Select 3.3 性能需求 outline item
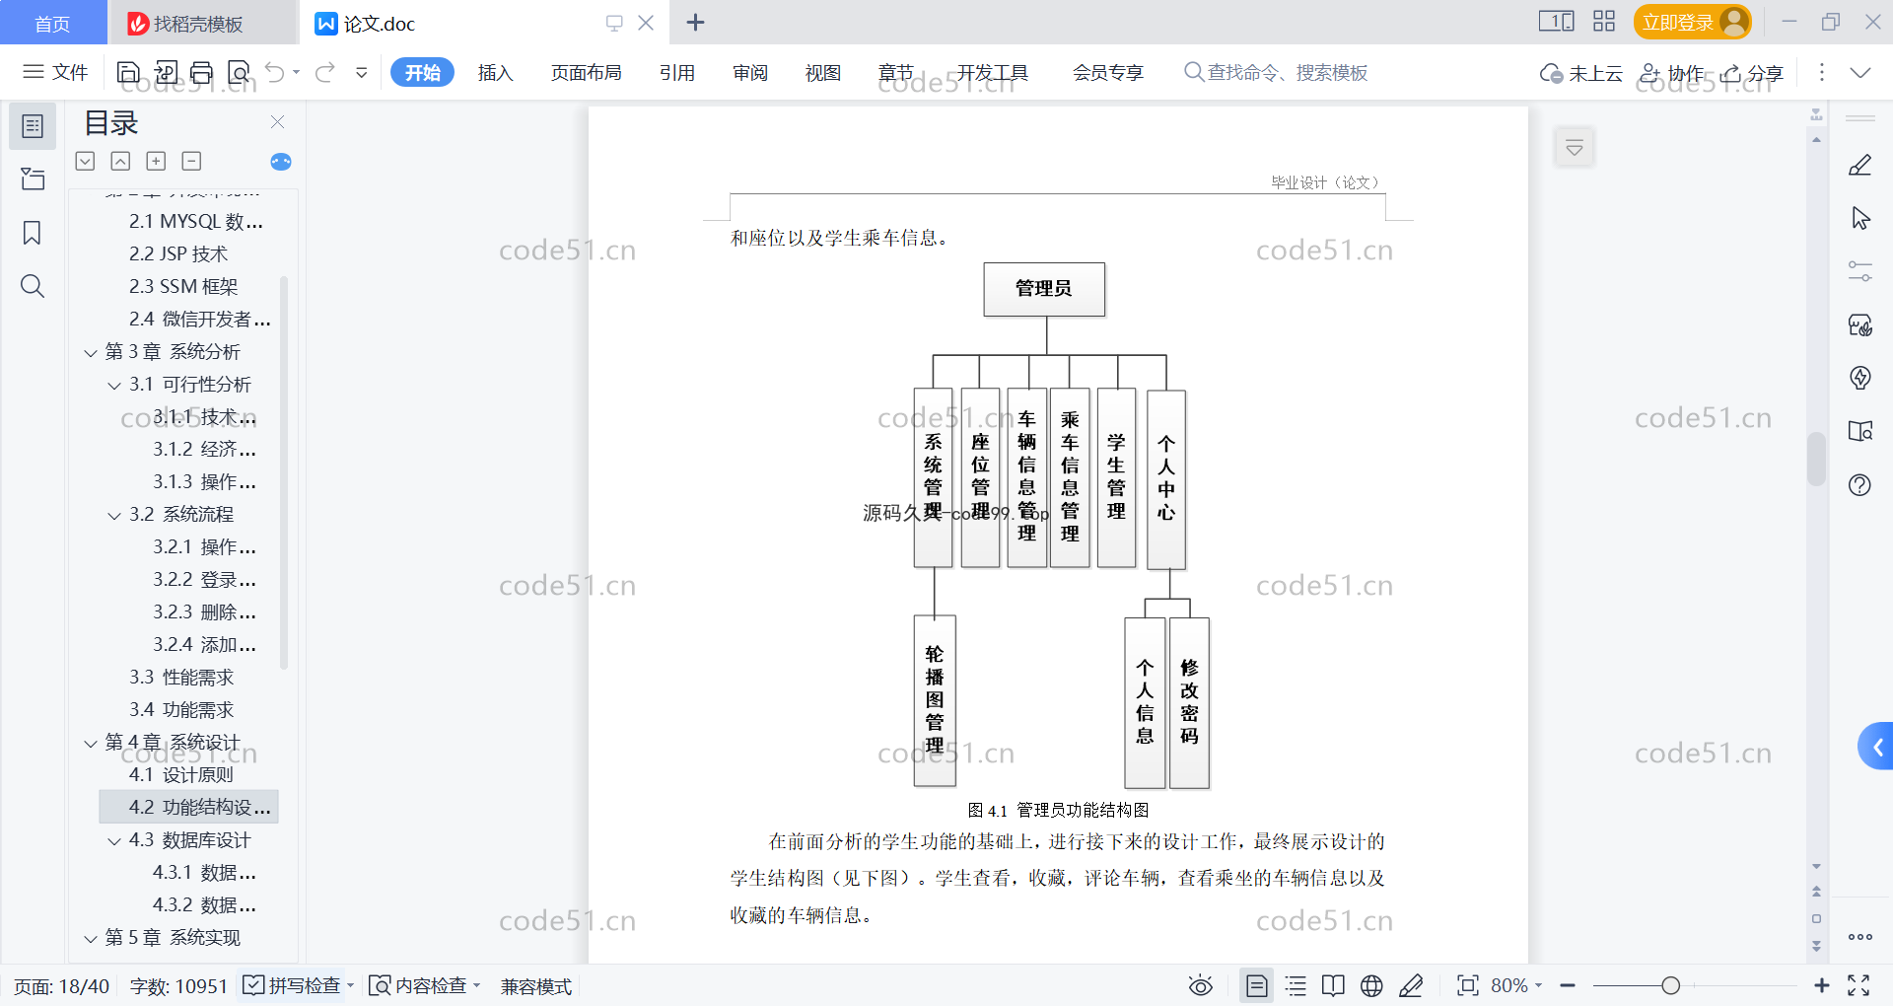Viewport: 1893px width, 1006px height. pyautogui.click(x=181, y=678)
